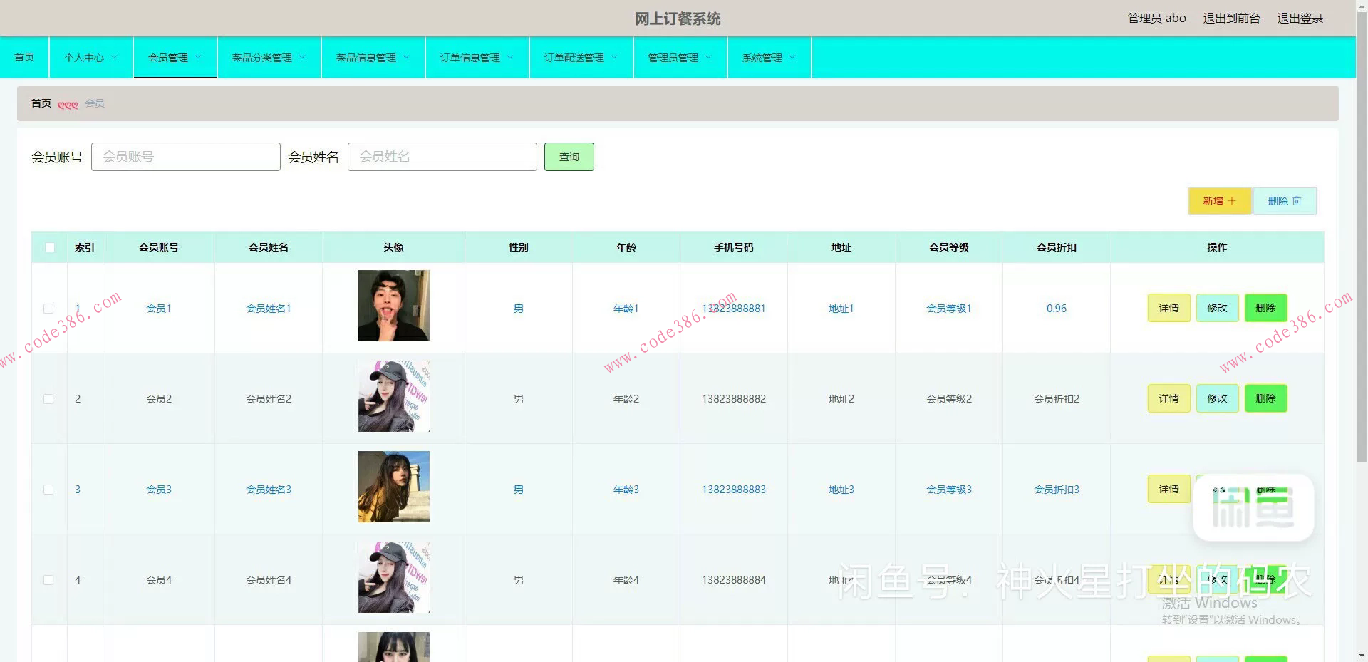Click phone number 13823888884
This screenshot has height=662, width=1368.
pos(734,580)
